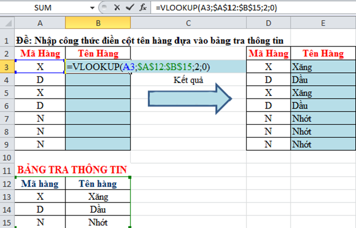Click cell E4 containing Dầu
This screenshot has height=228, width=356.
point(323,80)
